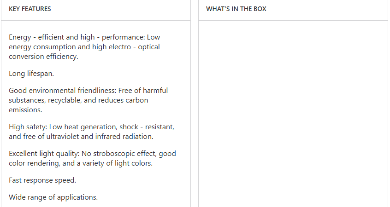This screenshot has height=207, width=390.
Task: Click the WHAT'S IN THE BOX heading
Action: 236,9
